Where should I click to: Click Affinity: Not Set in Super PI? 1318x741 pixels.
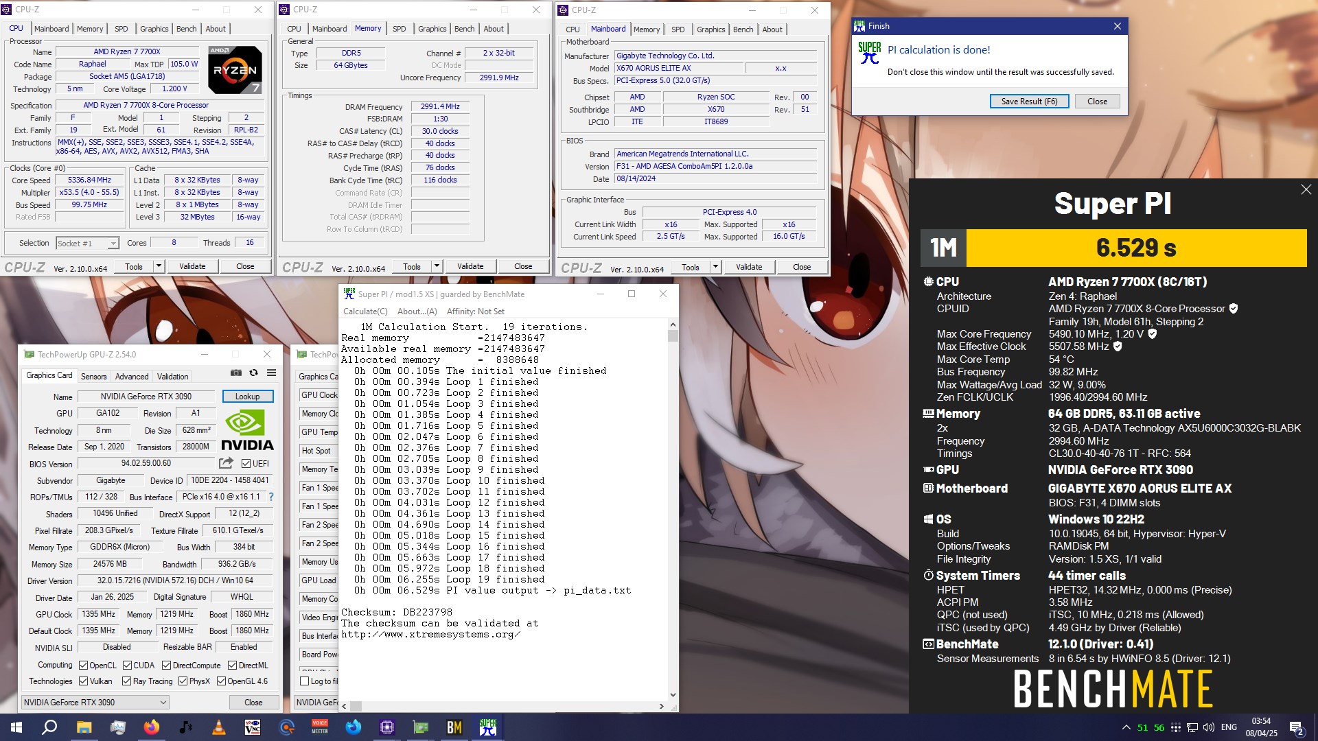[x=475, y=311]
